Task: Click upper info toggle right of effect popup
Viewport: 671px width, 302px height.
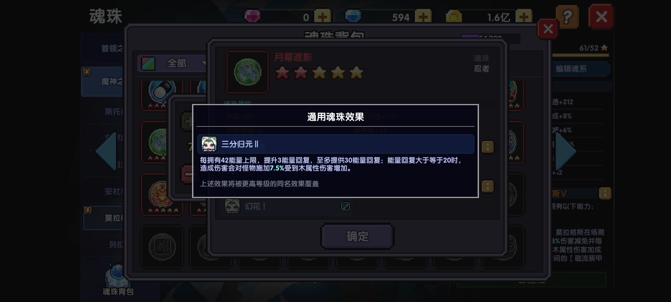Action: [488, 147]
